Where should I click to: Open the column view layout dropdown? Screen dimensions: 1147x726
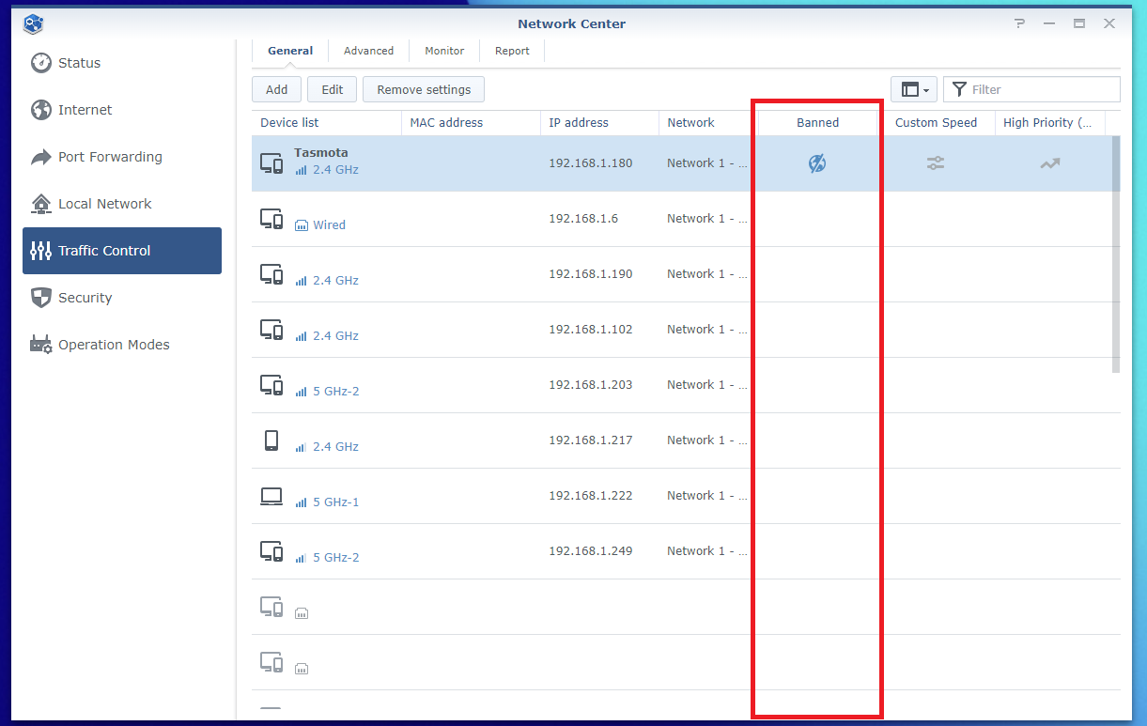tap(914, 89)
